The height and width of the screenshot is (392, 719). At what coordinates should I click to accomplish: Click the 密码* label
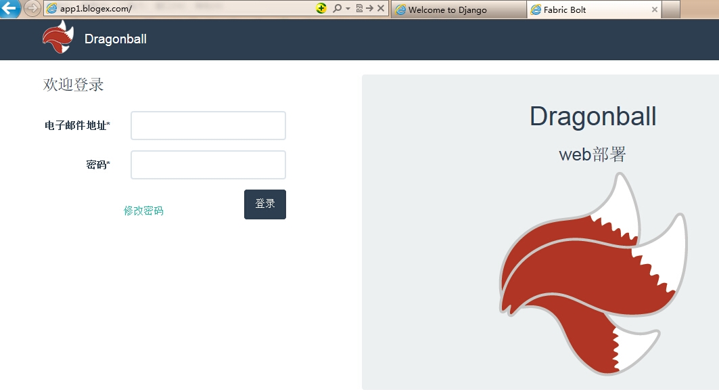point(98,165)
